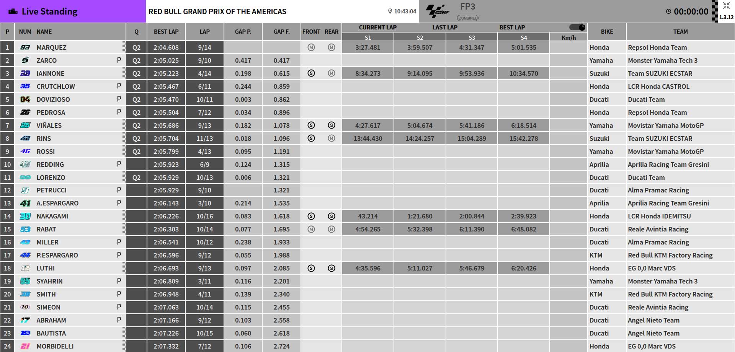Open the Live Standing panel title
This screenshot has height=352, width=735.
pyautogui.click(x=49, y=11)
